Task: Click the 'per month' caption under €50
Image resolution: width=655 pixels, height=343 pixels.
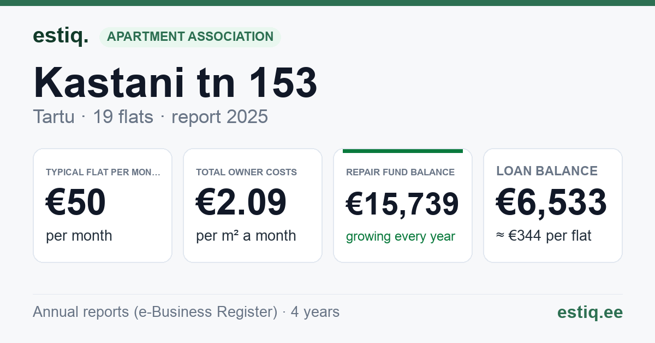Action: 79,236
